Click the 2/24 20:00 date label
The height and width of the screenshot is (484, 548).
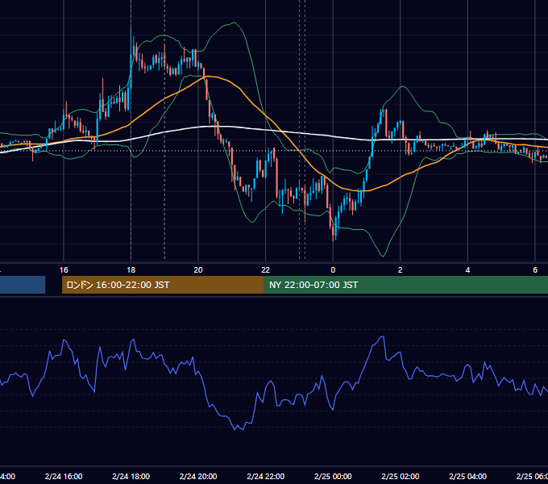tap(198, 476)
